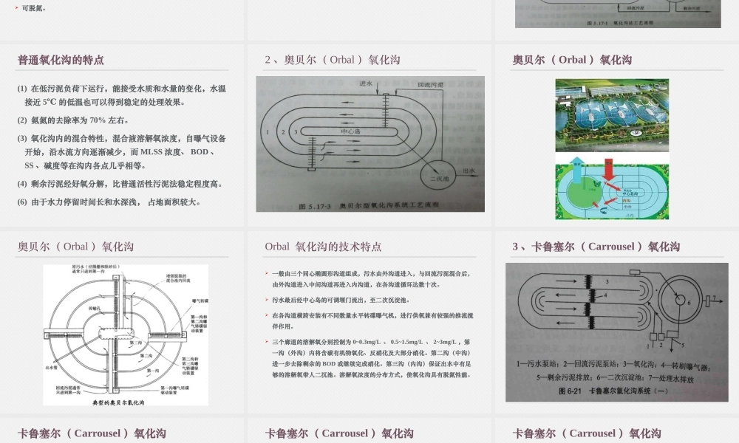This screenshot has width=739, height=443.
Task: Click the 中心岛 label in the Orbal flow diagram
Action: click(x=350, y=131)
